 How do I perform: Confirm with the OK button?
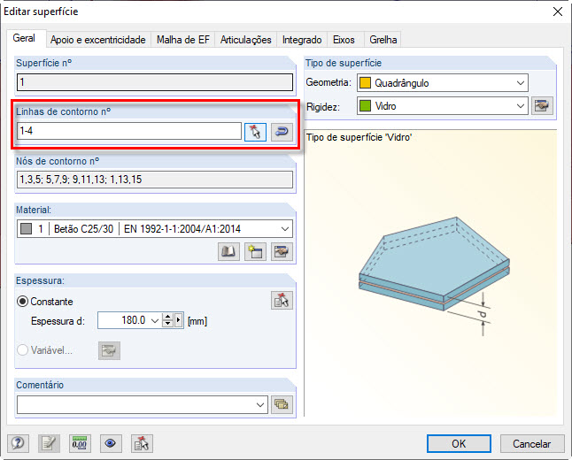(459, 443)
